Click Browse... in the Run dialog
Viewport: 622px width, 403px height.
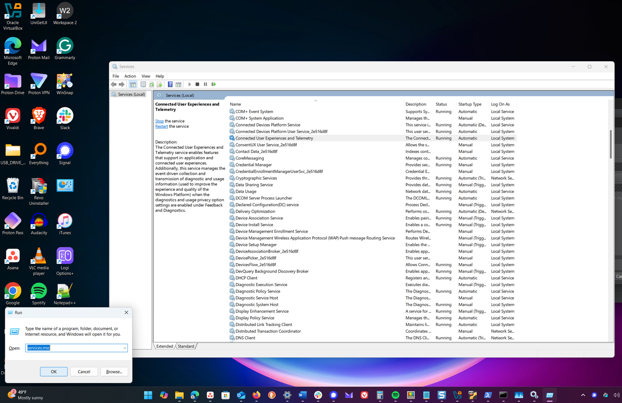point(114,372)
